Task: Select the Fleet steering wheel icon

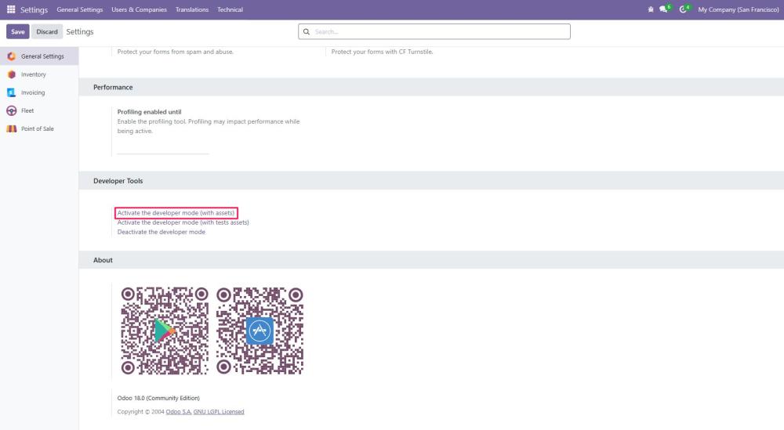Action: coord(11,110)
